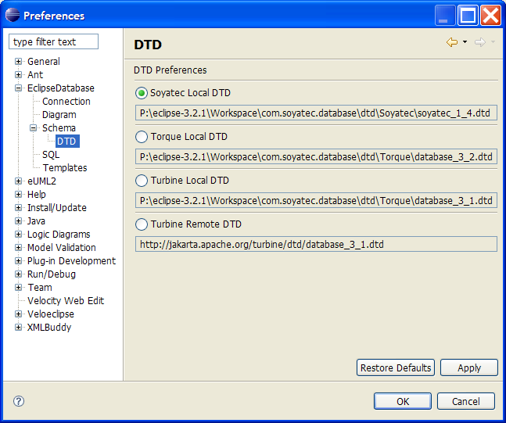Select Torque Local DTD radio button
This screenshot has height=423, width=506.
(142, 137)
